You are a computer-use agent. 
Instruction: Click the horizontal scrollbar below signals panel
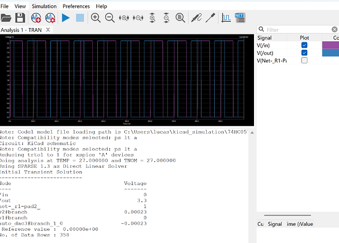click(287, 215)
